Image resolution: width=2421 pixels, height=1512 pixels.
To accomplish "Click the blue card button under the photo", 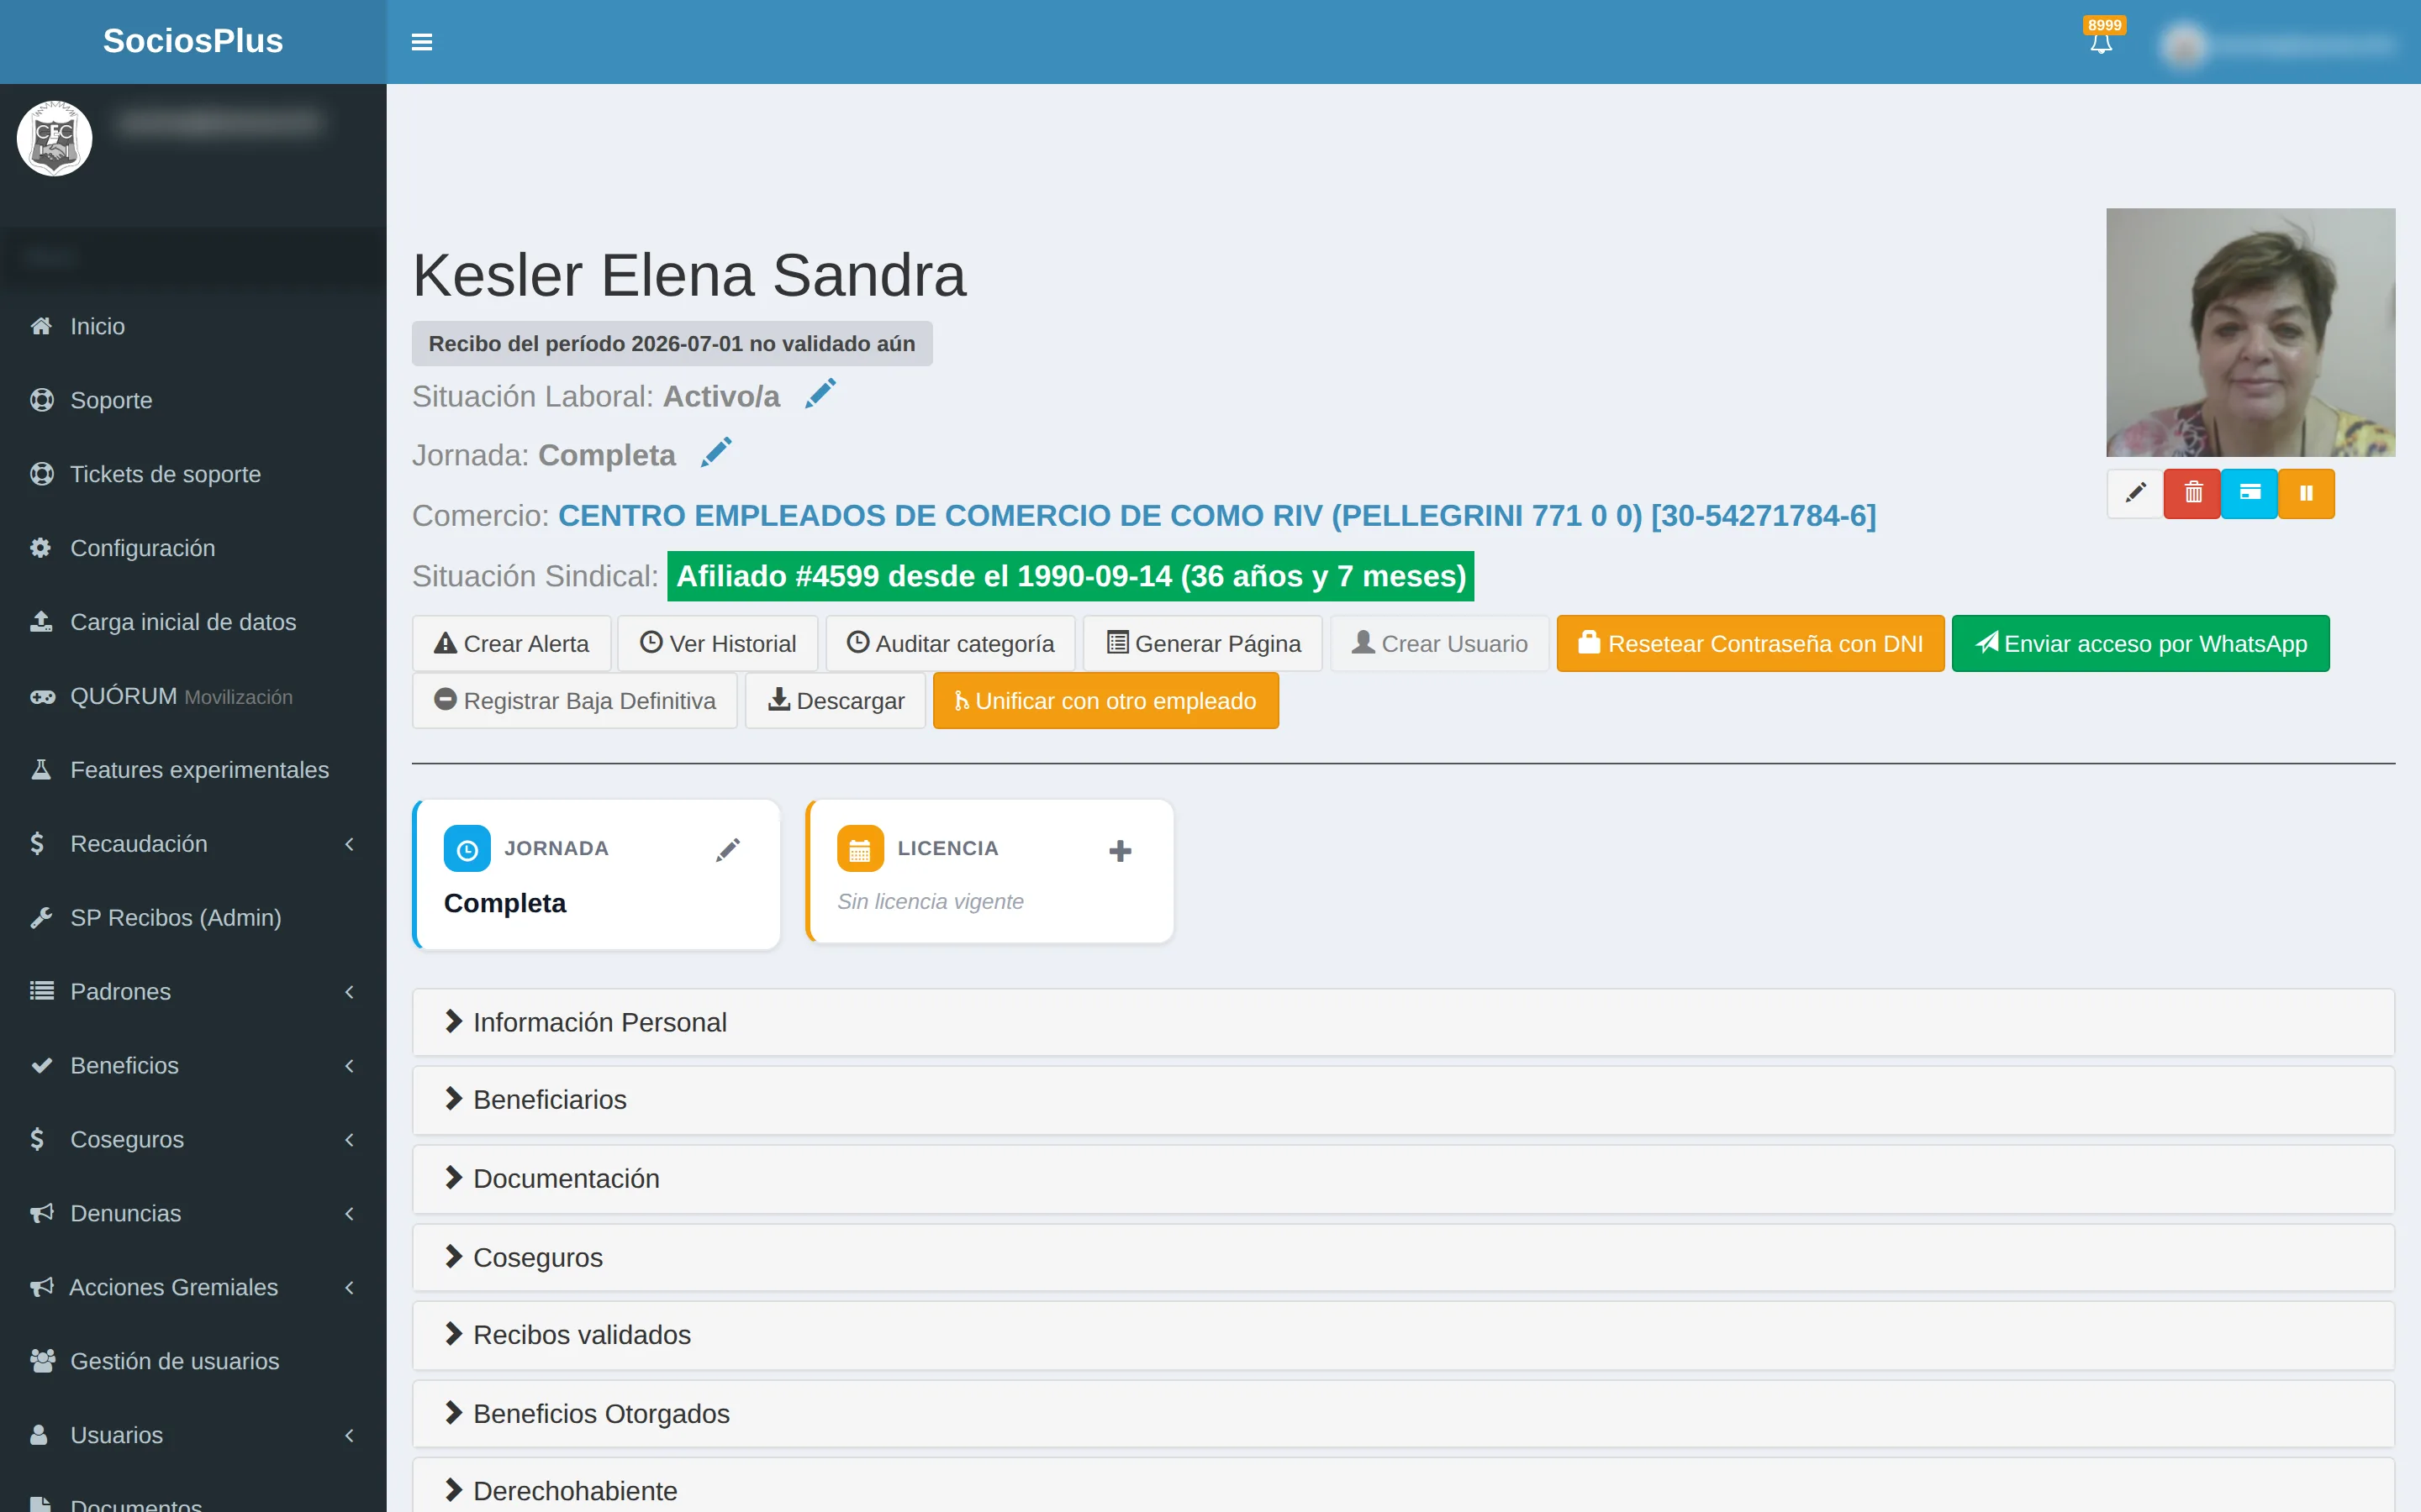I will click(x=2250, y=493).
